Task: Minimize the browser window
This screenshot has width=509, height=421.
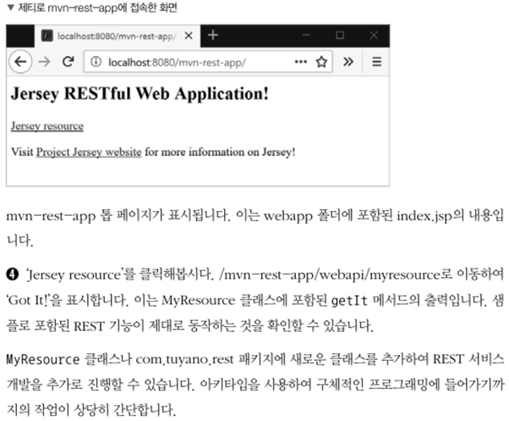Action: [306, 35]
